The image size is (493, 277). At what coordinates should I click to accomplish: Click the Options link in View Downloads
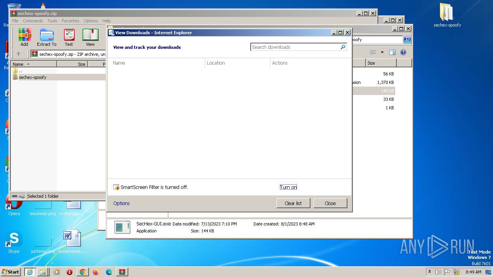(121, 204)
